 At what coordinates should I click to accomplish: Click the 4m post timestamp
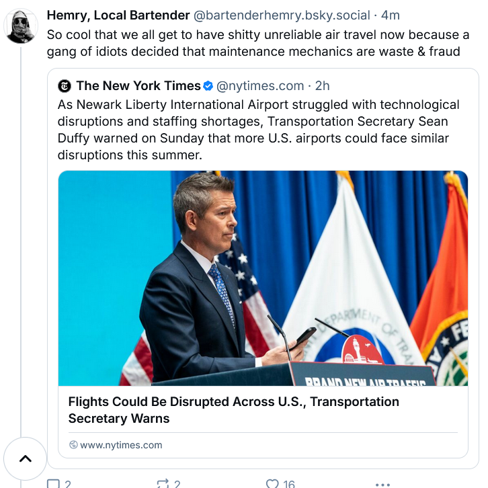click(391, 15)
